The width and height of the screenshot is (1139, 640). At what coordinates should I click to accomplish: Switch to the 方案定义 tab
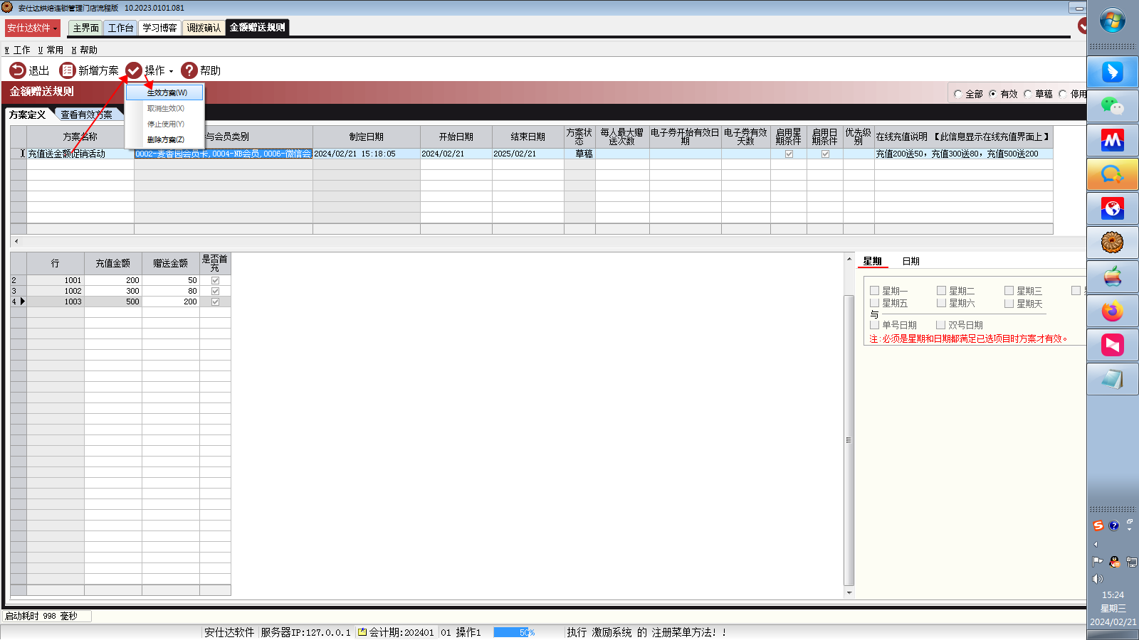(28, 114)
